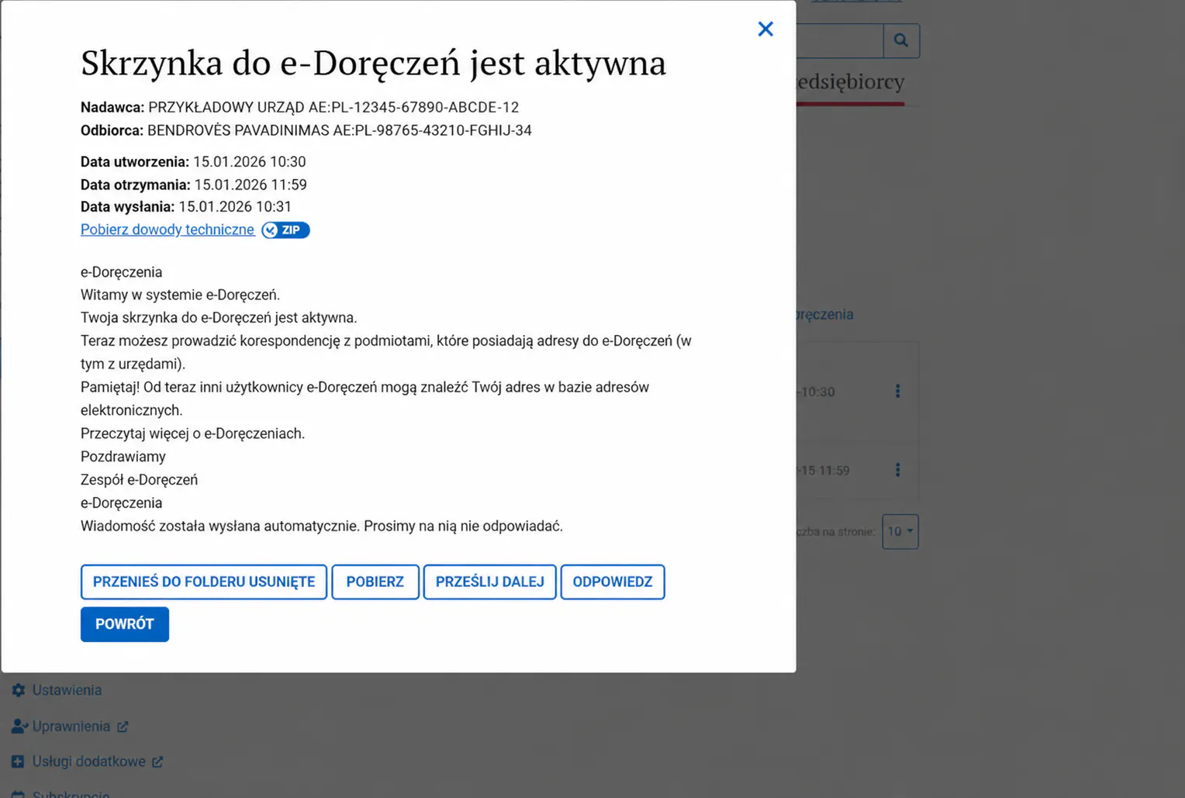Open Uprawnienia in the sidebar

(x=71, y=727)
